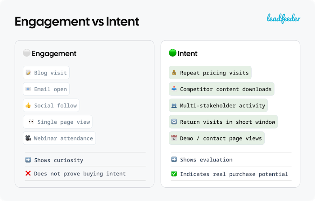
Task: Select Competitor content downloads tag
Action: [x=222, y=89]
